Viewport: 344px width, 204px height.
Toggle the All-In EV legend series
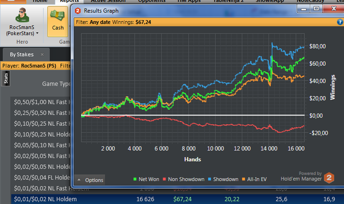[x=255, y=179]
